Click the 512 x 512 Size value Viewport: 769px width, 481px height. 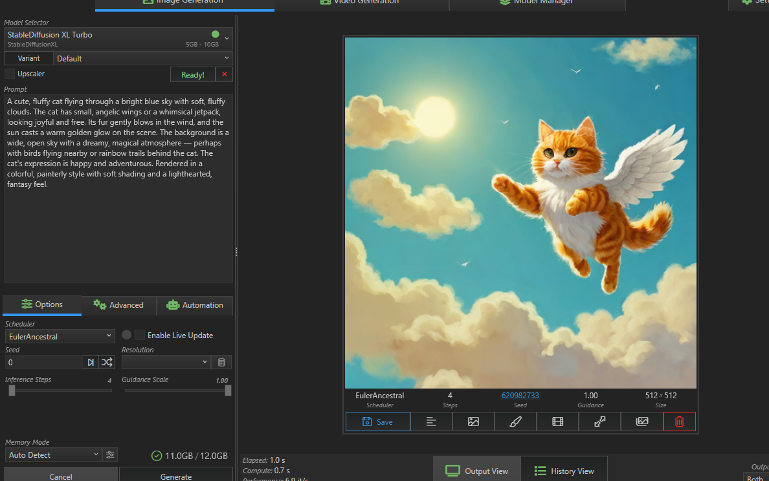pos(661,396)
